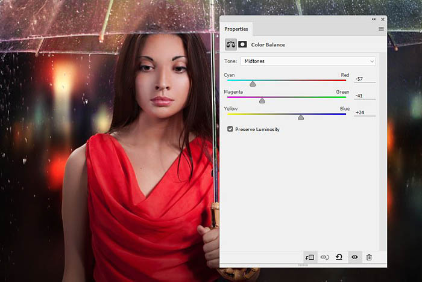Screen dimensions: 422x282
Task: Collapse the Properties panel with double arrows
Action: tap(374, 19)
